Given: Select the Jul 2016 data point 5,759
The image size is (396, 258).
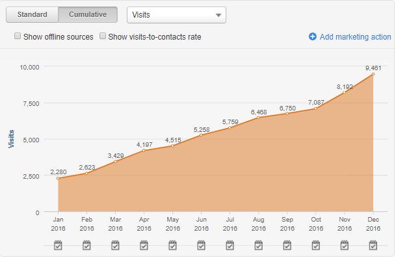Looking at the screenshot, I should point(230,128).
